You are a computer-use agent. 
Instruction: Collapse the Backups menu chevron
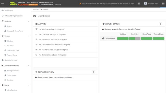point(28,21)
